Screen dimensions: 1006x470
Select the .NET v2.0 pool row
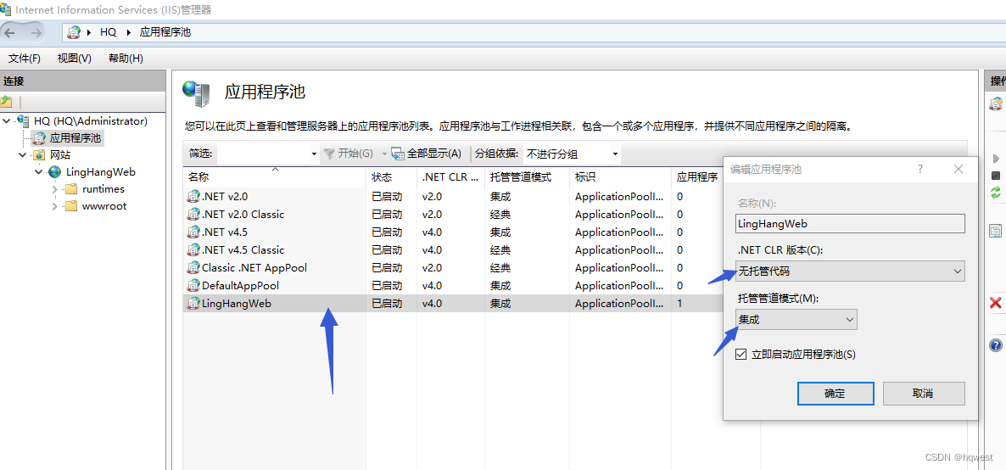[x=453, y=197]
